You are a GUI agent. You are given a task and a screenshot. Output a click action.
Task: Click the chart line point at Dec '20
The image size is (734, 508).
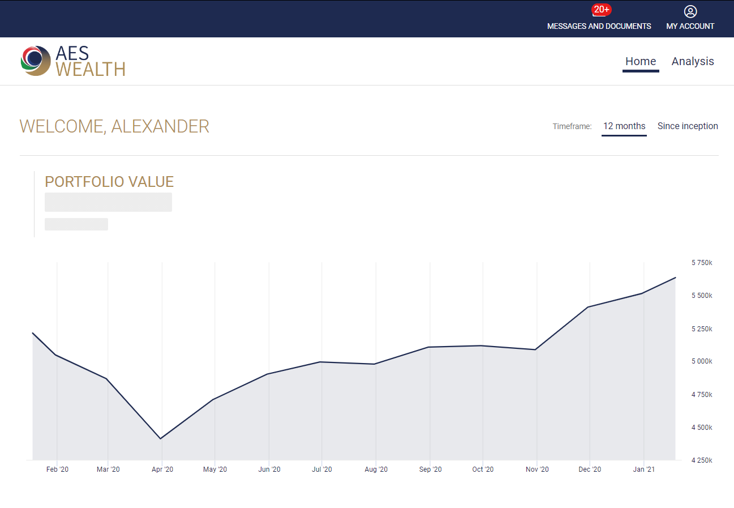click(x=590, y=307)
